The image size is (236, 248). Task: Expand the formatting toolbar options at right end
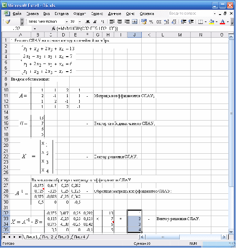232,22
